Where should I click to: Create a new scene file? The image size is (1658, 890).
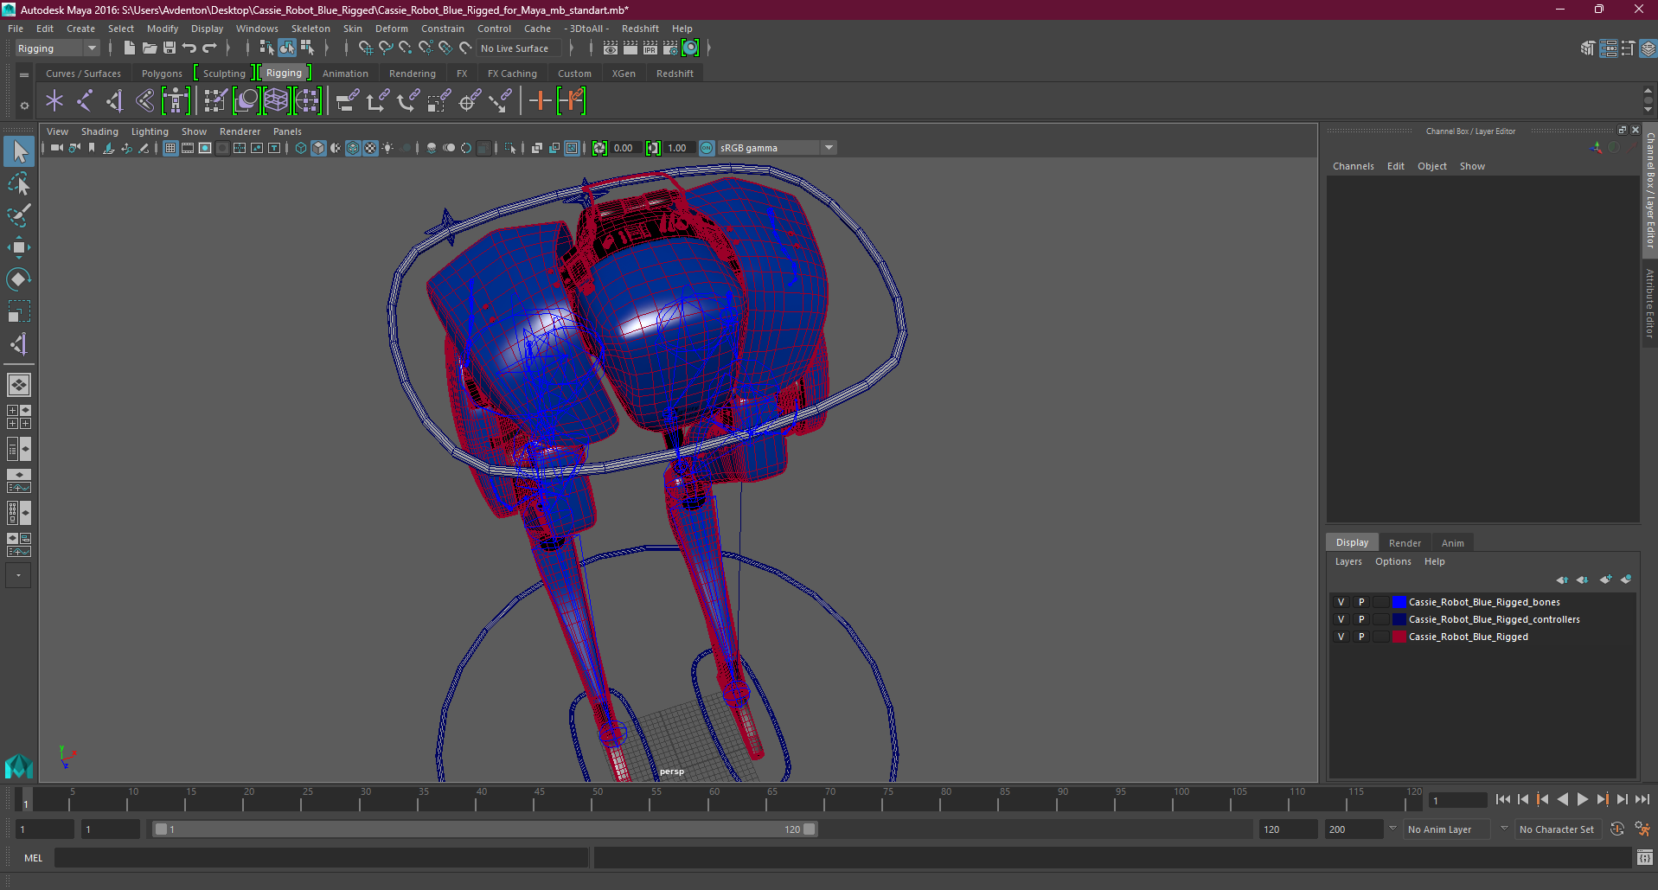tap(130, 48)
